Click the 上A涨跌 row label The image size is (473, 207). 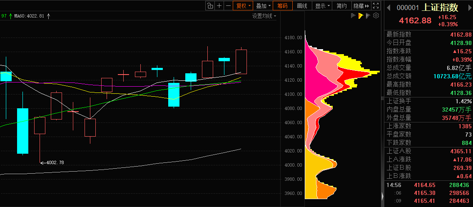399,160
